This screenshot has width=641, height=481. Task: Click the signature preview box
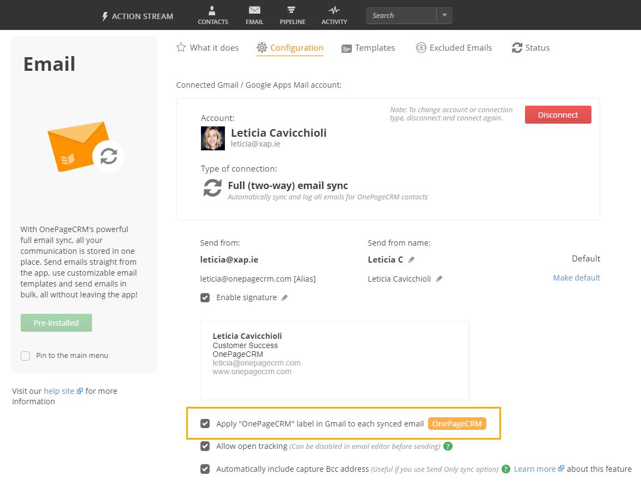334,360
